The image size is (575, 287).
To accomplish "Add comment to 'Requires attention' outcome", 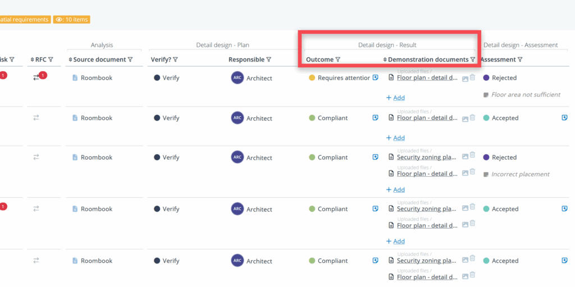I will [375, 78].
